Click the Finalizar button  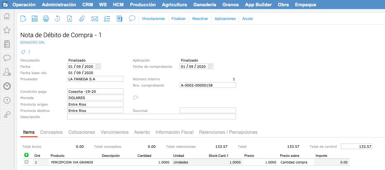(x=178, y=19)
